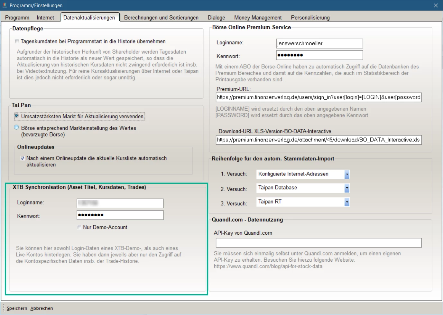Viewport: 443px width, 315px height.
Task: Open the 2. Versuch Taipan Database dropdown
Action: [346, 188]
